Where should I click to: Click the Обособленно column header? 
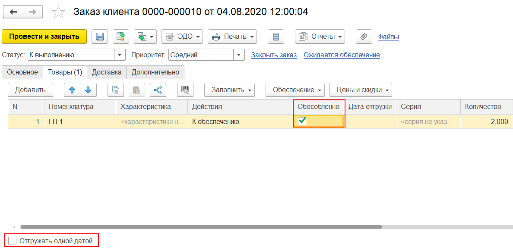(x=319, y=107)
